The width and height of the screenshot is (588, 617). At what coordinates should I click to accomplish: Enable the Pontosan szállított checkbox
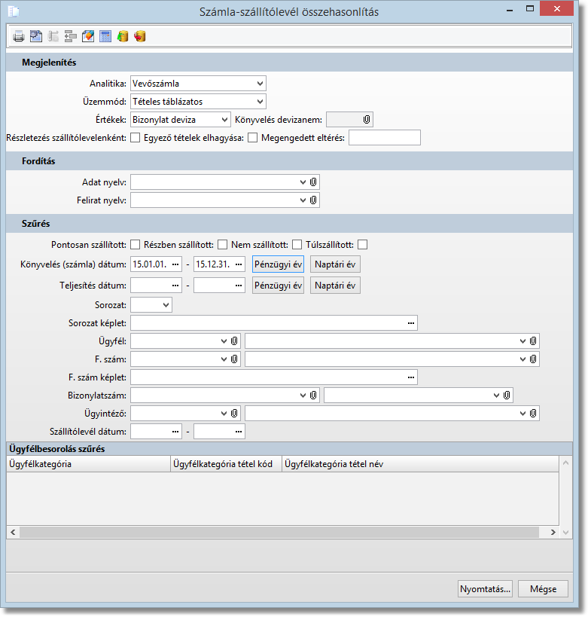pos(136,244)
